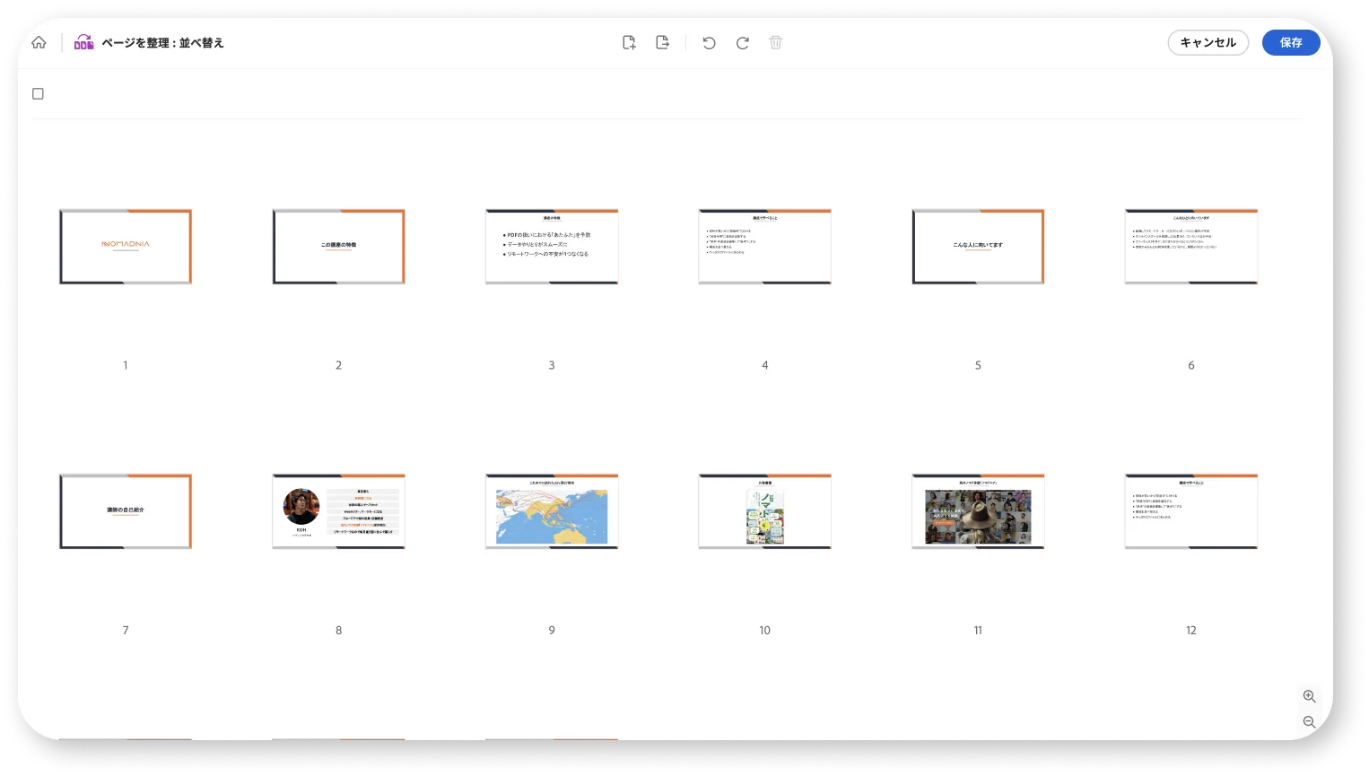Screen dimensions: 1369x776
Task: Select page 3 bullet list thumbnail
Action: click(x=552, y=247)
